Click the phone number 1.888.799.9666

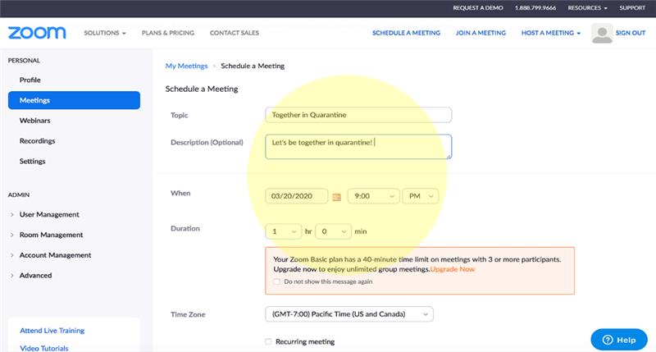535,8
